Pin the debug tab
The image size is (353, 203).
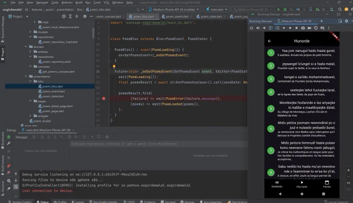coord(9,189)
